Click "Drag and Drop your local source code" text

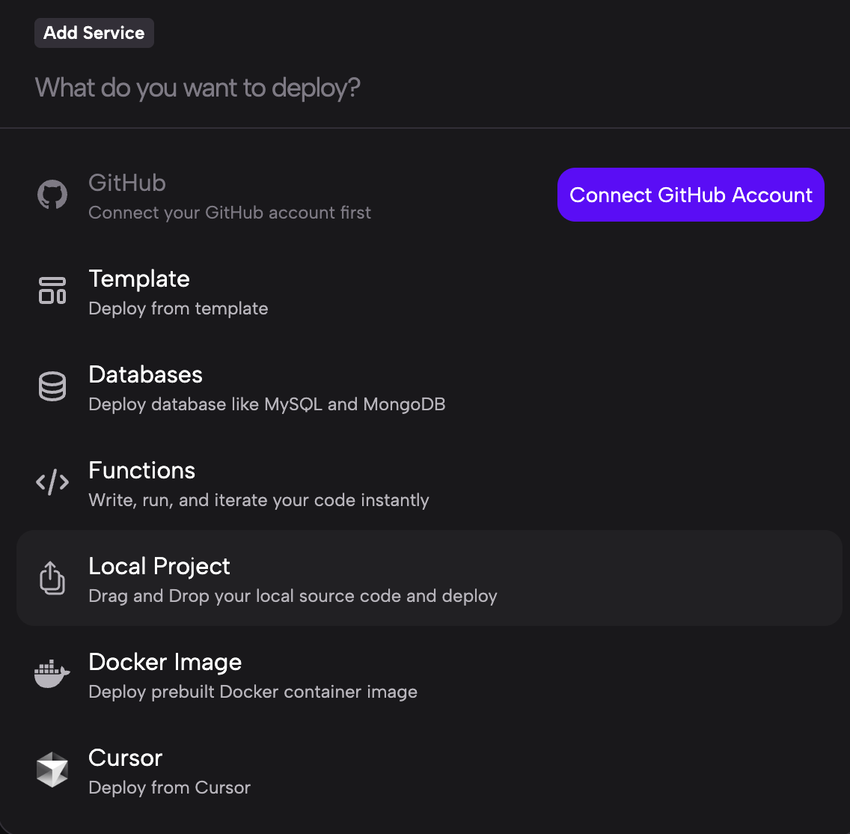point(293,596)
